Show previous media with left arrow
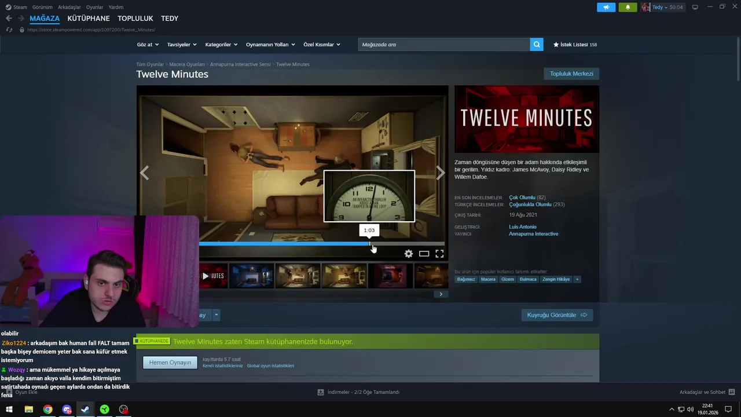The height and width of the screenshot is (417, 741). (x=144, y=173)
